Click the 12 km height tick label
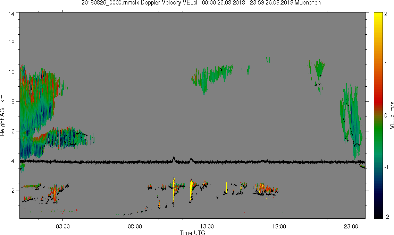Screen dimensions: 394x235 (x=11, y=42)
